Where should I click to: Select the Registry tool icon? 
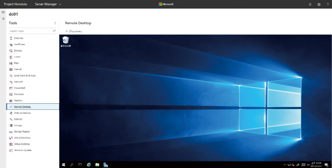11,100
